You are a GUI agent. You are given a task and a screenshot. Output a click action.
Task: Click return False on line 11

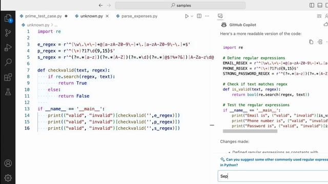click(x=74, y=96)
